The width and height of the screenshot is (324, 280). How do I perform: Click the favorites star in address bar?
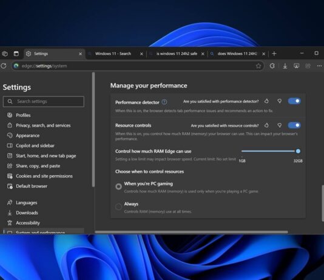coord(258,66)
